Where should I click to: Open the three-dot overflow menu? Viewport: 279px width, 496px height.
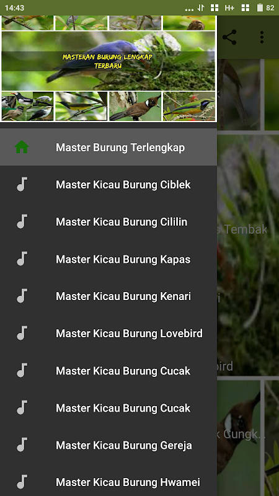(x=262, y=37)
